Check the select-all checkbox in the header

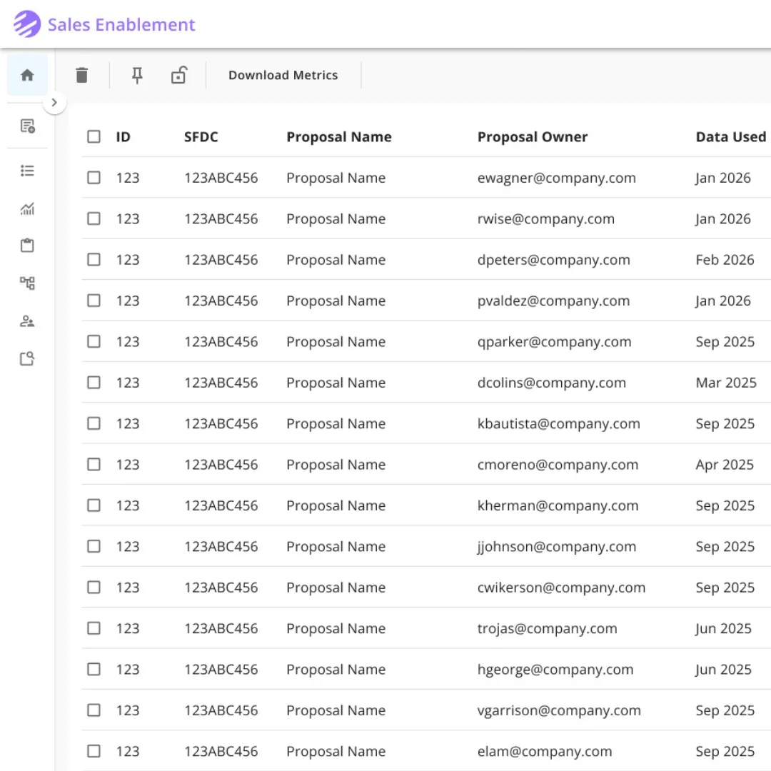click(x=94, y=136)
